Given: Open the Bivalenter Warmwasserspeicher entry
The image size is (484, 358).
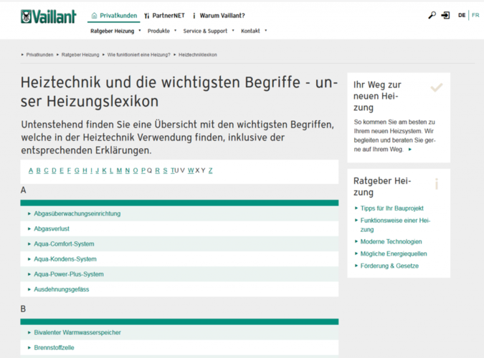Looking at the screenshot, I should pos(179,332).
